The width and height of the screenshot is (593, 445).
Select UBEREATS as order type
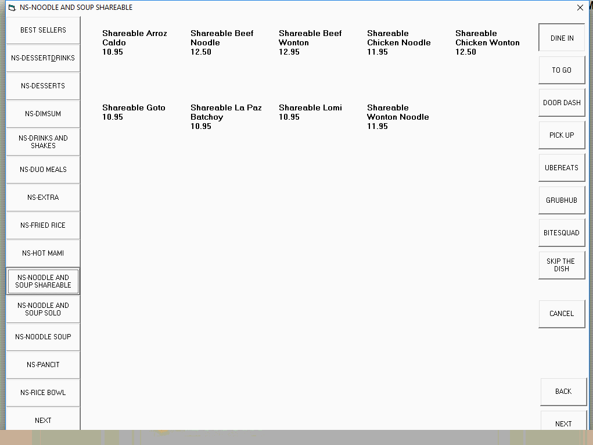click(x=562, y=168)
